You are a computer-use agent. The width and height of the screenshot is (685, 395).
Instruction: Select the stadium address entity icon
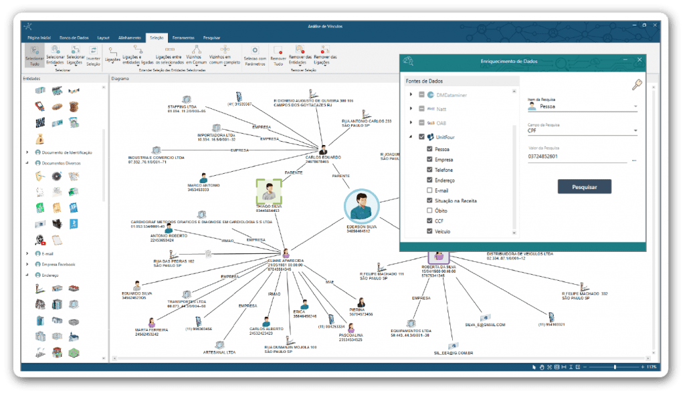(74, 321)
